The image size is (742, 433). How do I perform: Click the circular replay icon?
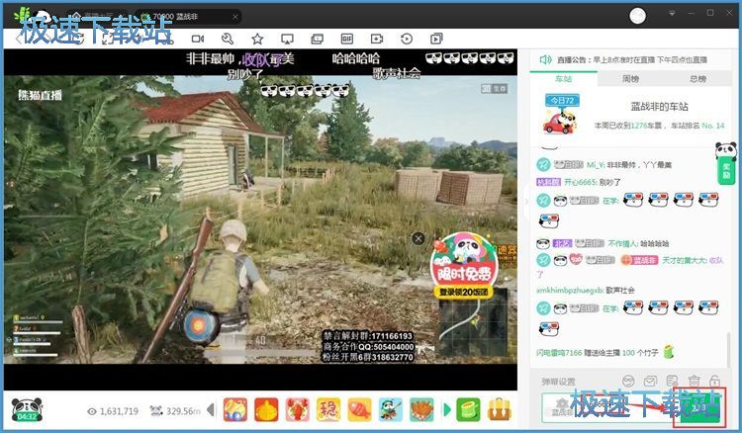407,39
